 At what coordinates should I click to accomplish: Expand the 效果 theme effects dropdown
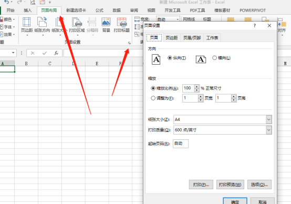(x=14, y=35)
